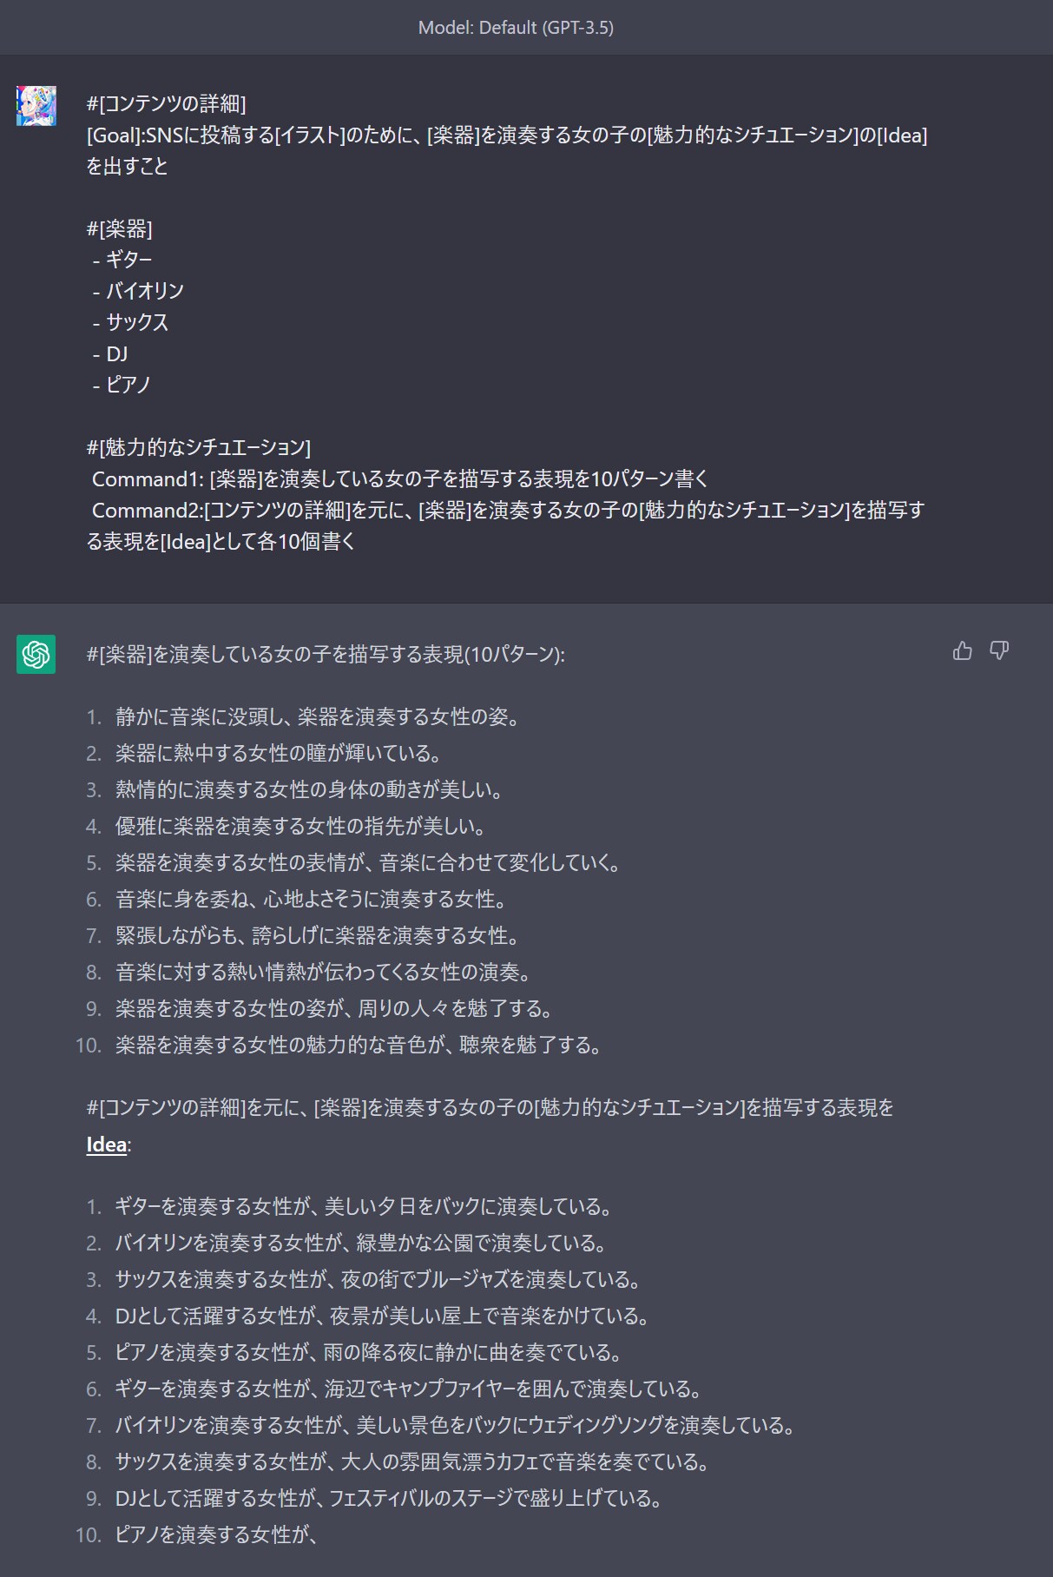Click the Command1 line in the prompt
1053x1577 pixels.
pyautogui.click(x=399, y=478)
